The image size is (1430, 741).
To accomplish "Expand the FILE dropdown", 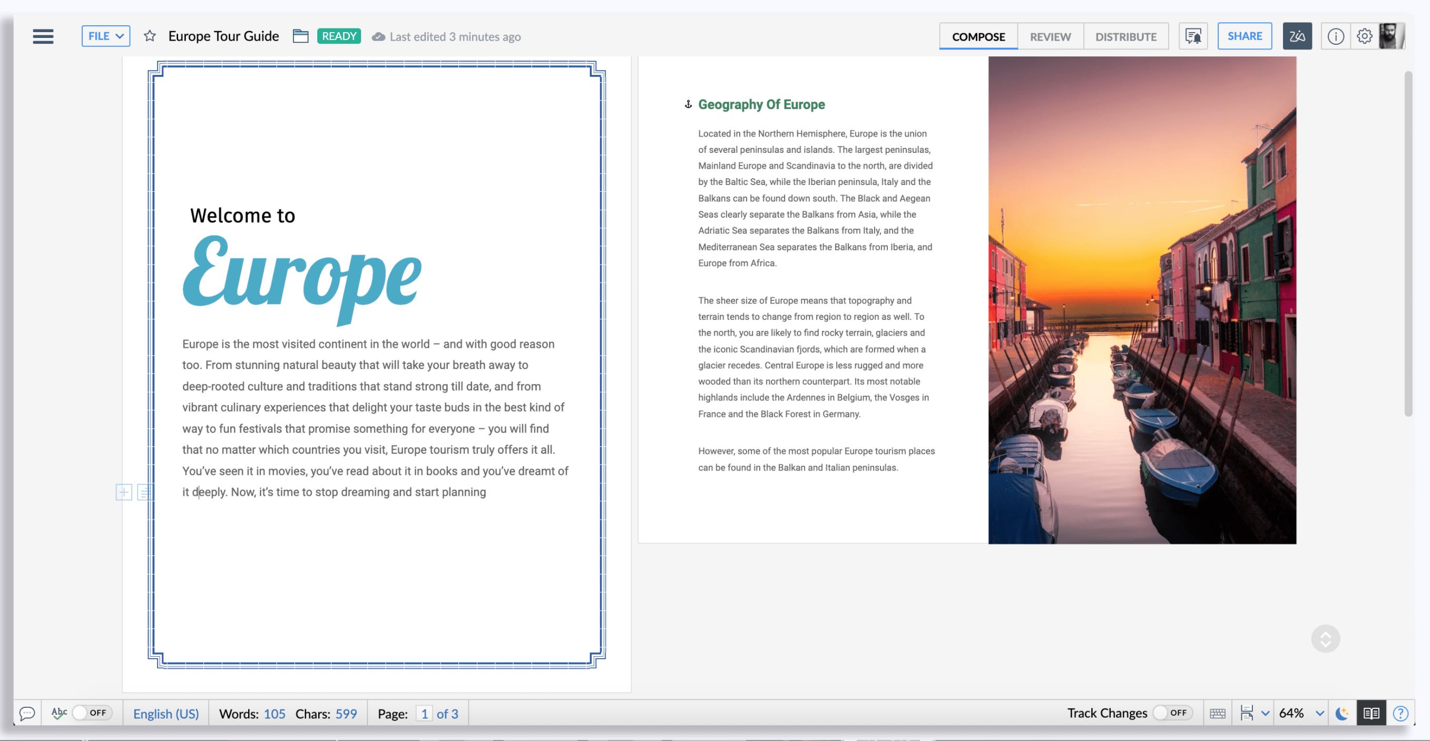I will (x=105, y=36).
